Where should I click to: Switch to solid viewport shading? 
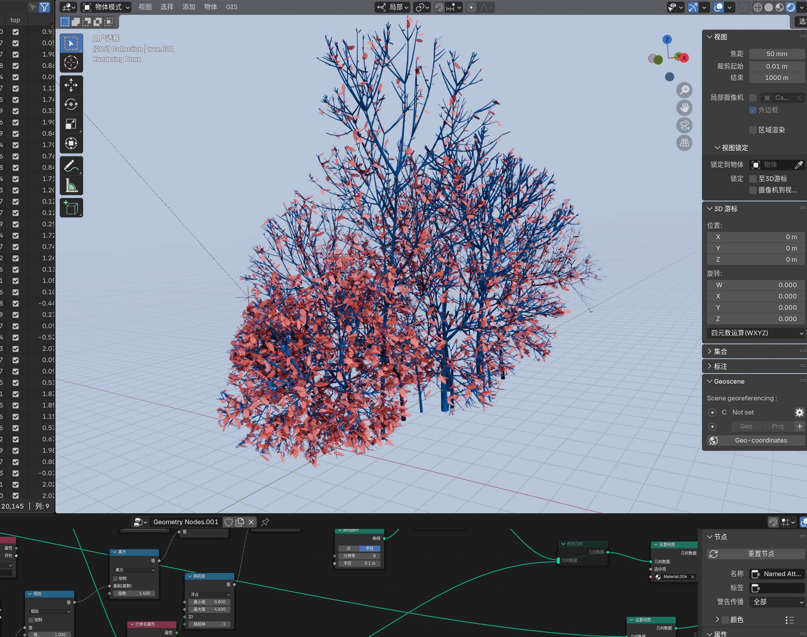(x=769, y=7)
